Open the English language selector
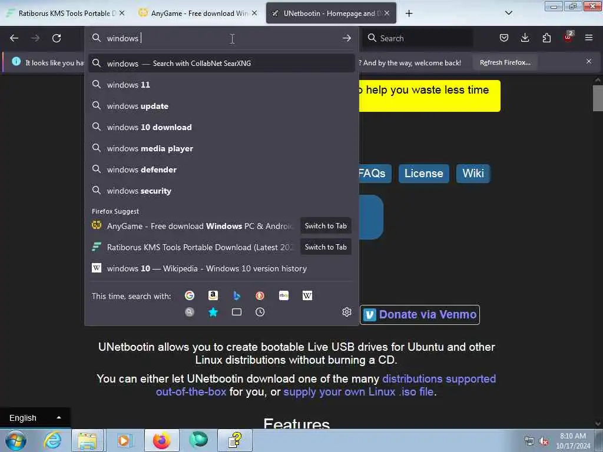This screenshot has width=603, height=452. click(35, 418)
